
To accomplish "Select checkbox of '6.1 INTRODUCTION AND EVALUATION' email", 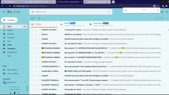I will click(32, 48).
